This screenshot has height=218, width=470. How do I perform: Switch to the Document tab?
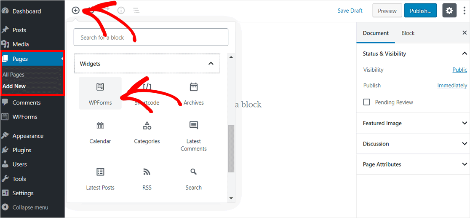click(x=376, y=33)
